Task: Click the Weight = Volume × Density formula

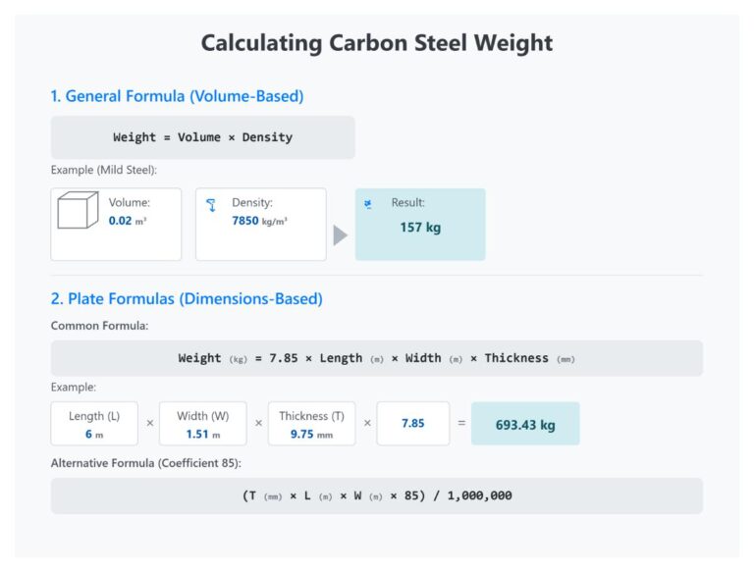Action: pos(203,137)
